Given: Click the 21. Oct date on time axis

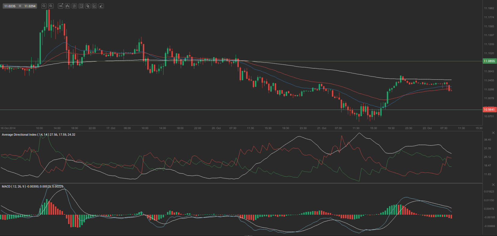Looking at the screenshot, I should 321,128.
